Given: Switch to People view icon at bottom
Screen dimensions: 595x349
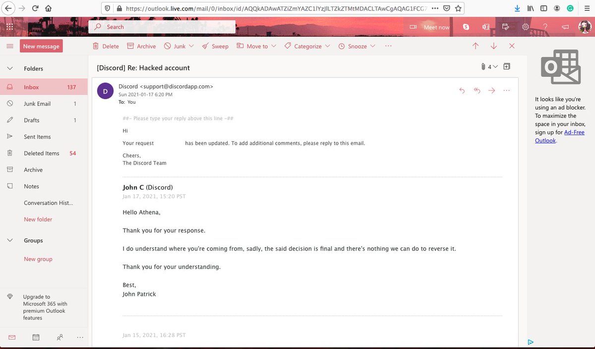Looking at the screenshot, I should click(x=60, y=337).
